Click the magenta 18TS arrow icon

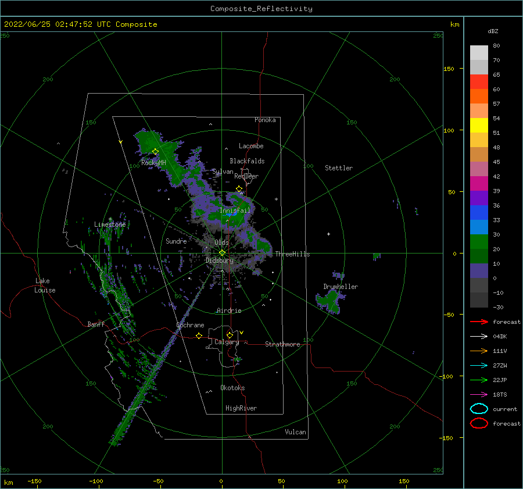pos(479,395)
